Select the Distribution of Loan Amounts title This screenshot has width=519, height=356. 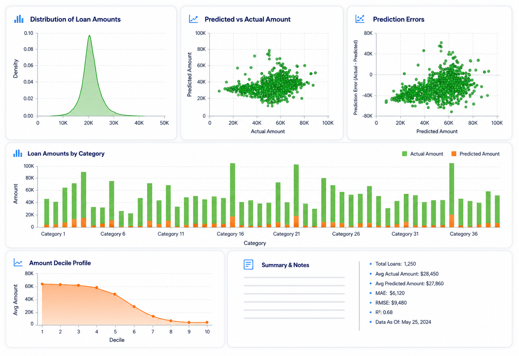[x=75, y=20]
